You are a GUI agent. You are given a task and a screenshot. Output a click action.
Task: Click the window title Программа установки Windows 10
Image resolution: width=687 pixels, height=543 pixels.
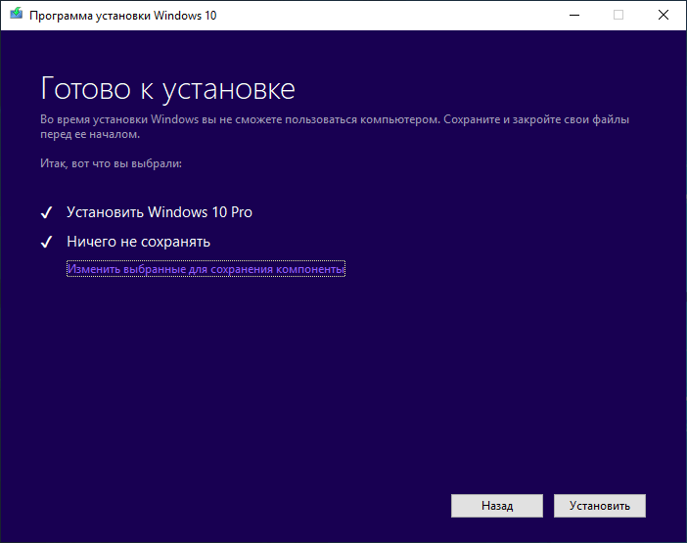[x=122, y=16]
